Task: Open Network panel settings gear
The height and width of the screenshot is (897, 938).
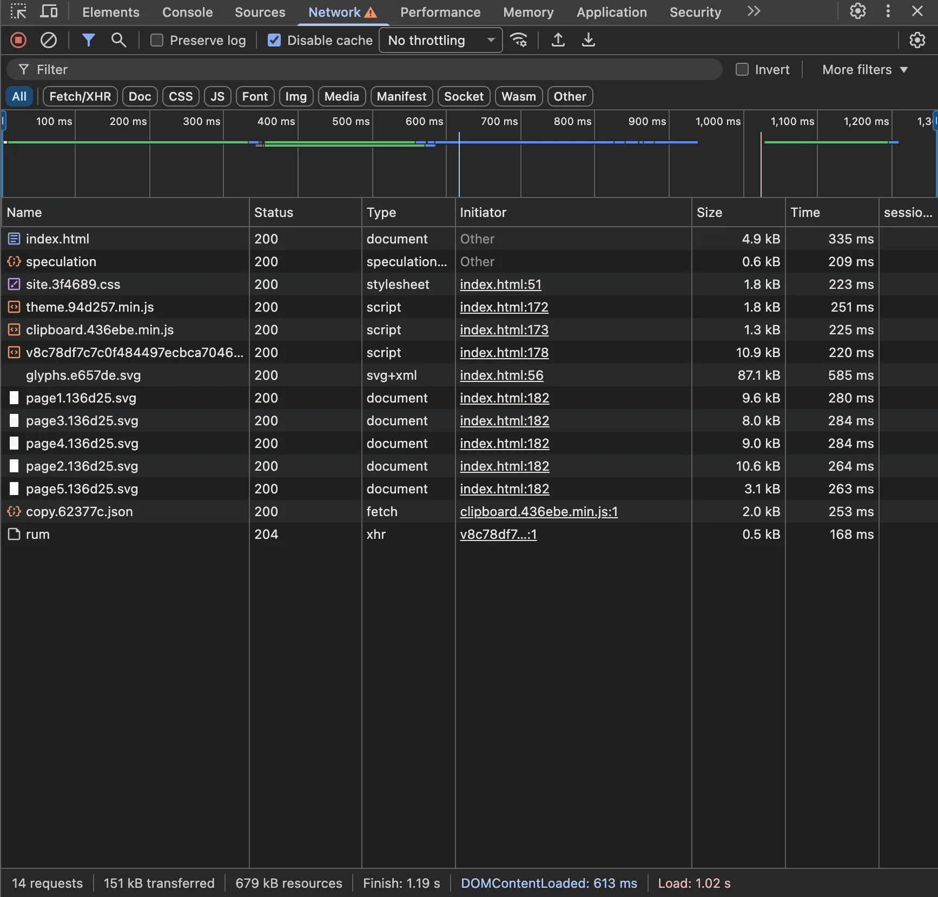Action: coord(917,40)
